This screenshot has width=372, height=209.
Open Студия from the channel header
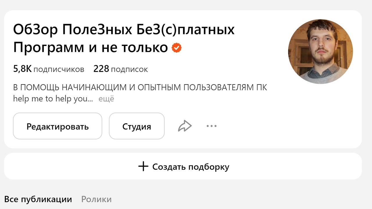click(x=137, y=126)
